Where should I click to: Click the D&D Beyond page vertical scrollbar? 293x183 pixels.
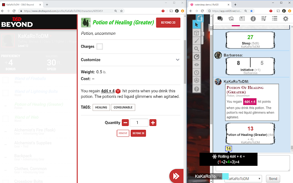(185, 61)
